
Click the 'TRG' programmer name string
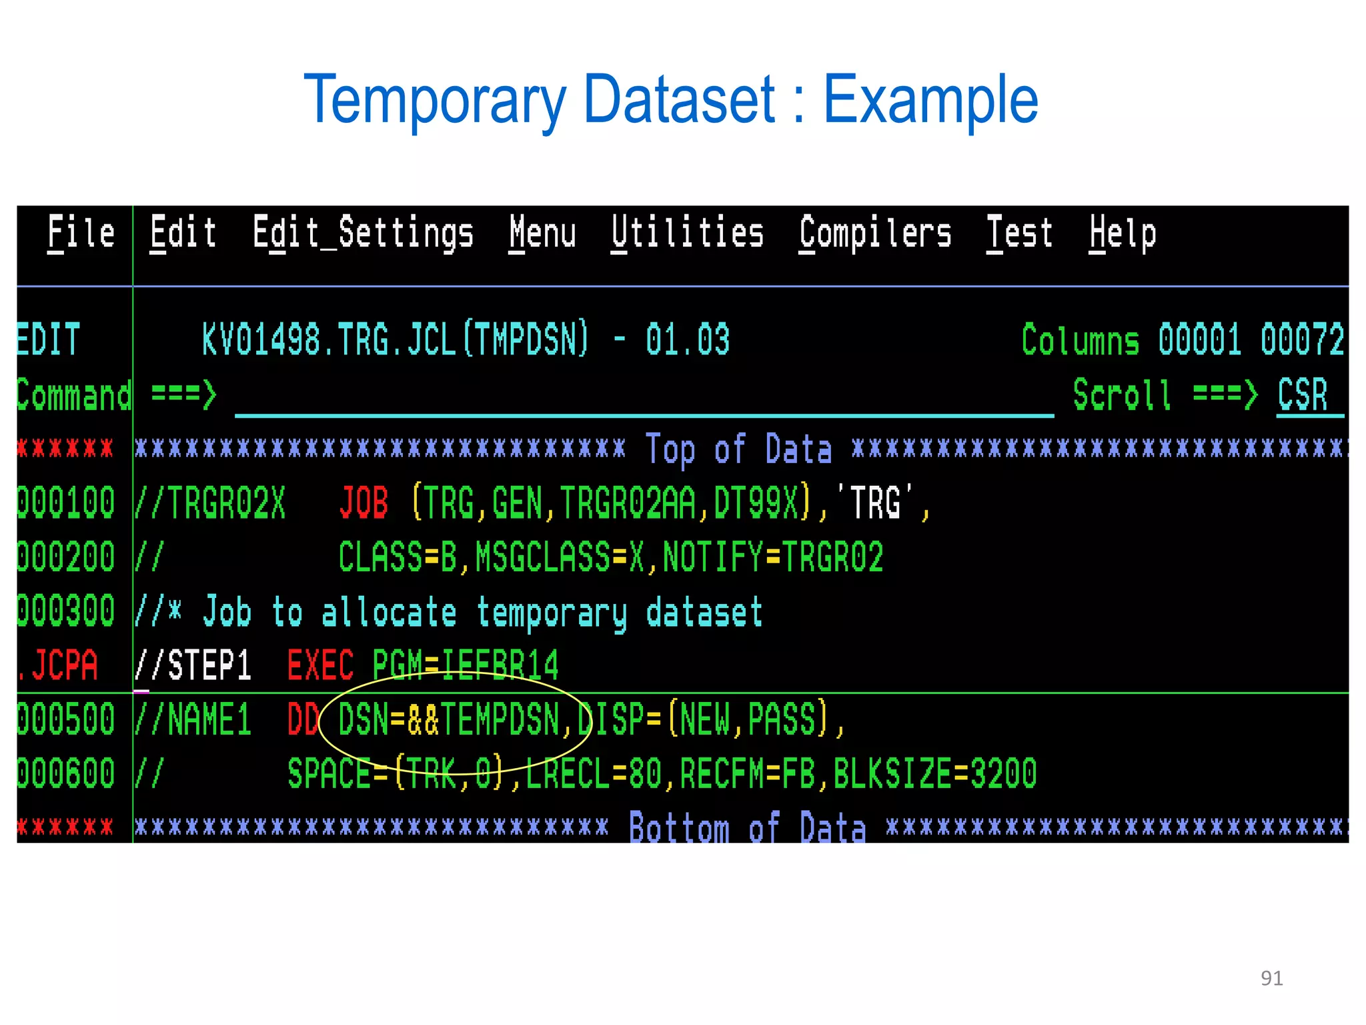pos(875,501)
